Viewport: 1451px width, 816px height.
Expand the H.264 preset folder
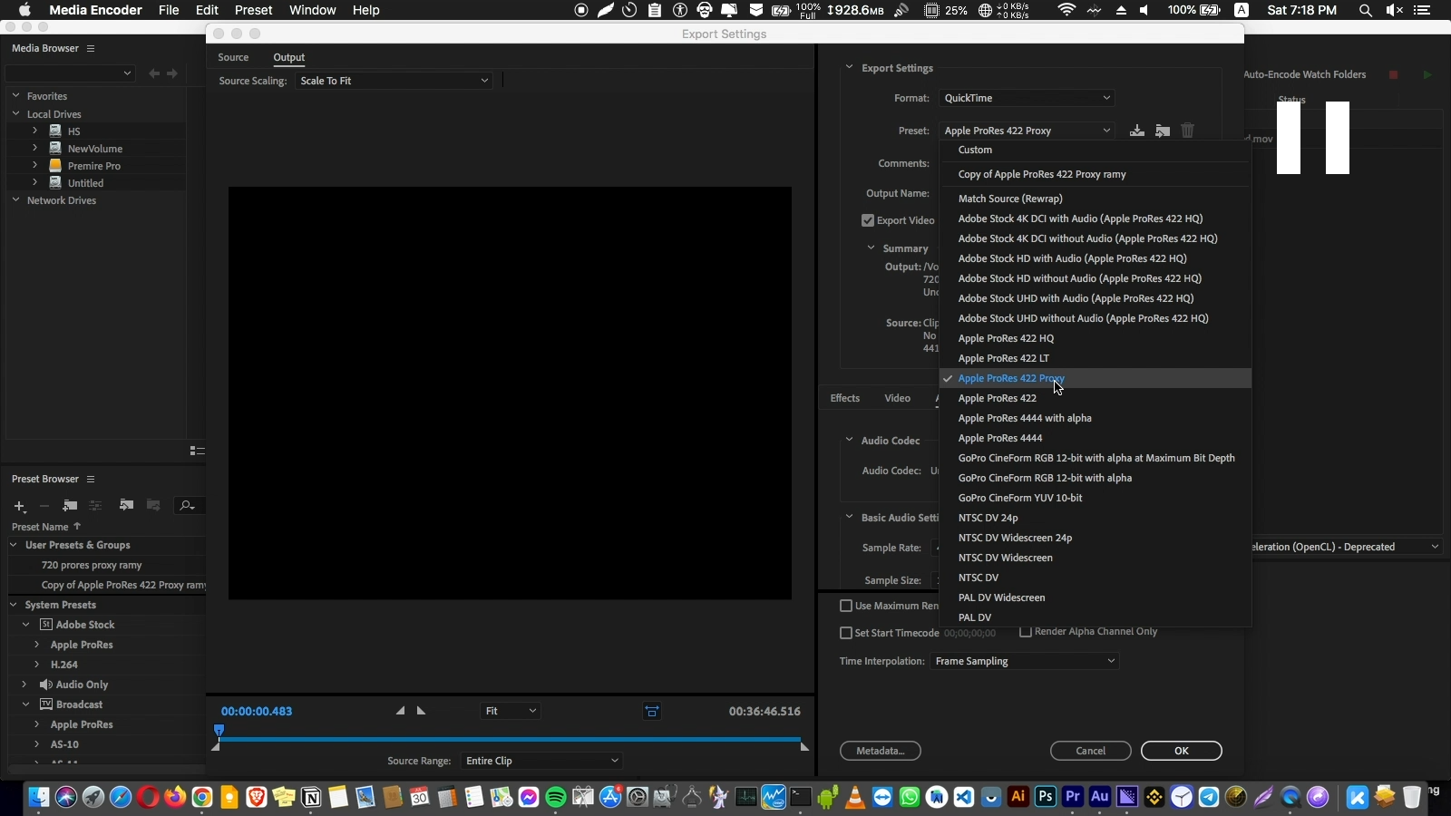coord(37,665)
